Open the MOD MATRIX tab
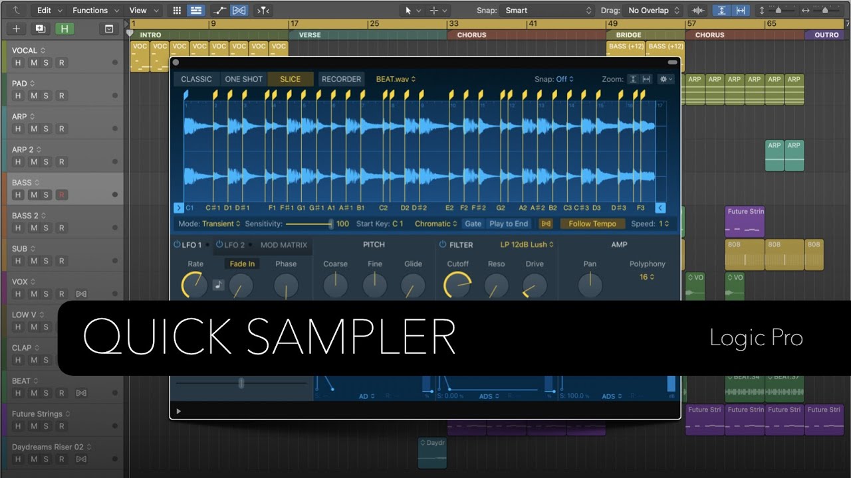The image size is (851, 478). [284, 245]
